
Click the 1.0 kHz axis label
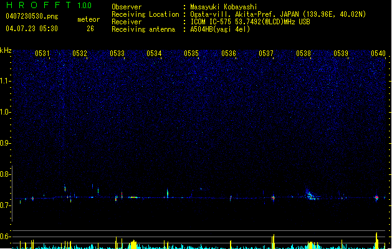click(x=6, y=112)
